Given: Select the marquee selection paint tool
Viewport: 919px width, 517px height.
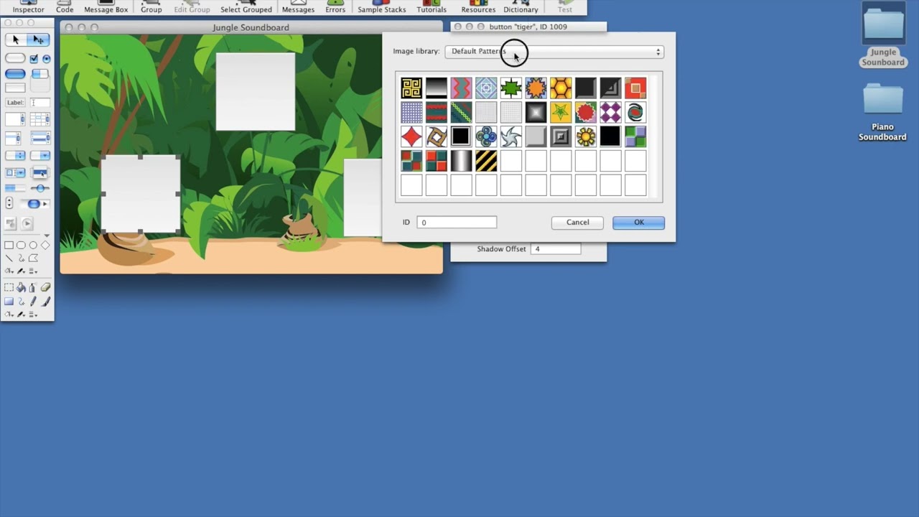Looking at the screenshot, I should [9, 287].
